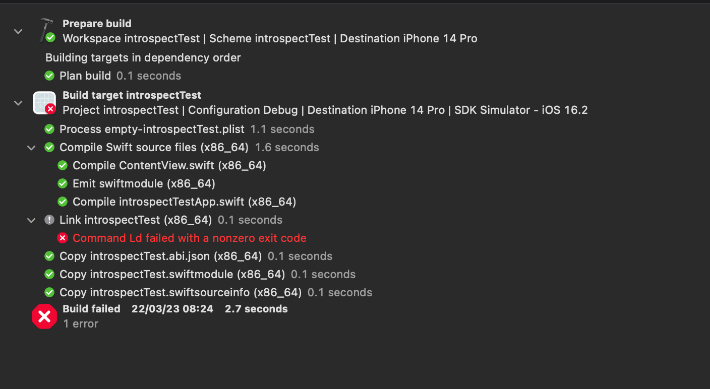Screen dimensions: 710x389
Task: Collapse the Link introspectTest group
Action: pos(31,220)
